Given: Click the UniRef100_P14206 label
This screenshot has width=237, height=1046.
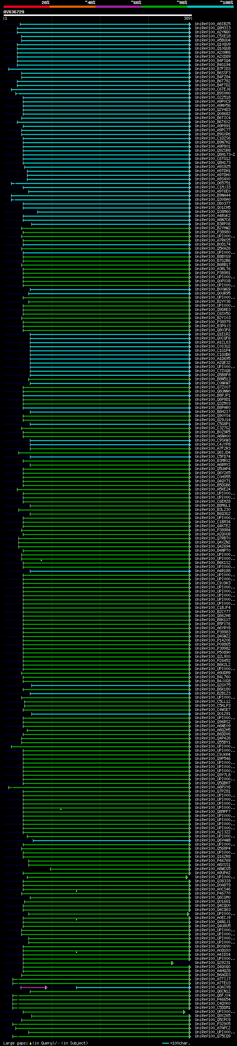Looking at the screenshot, I should (212, 641).
